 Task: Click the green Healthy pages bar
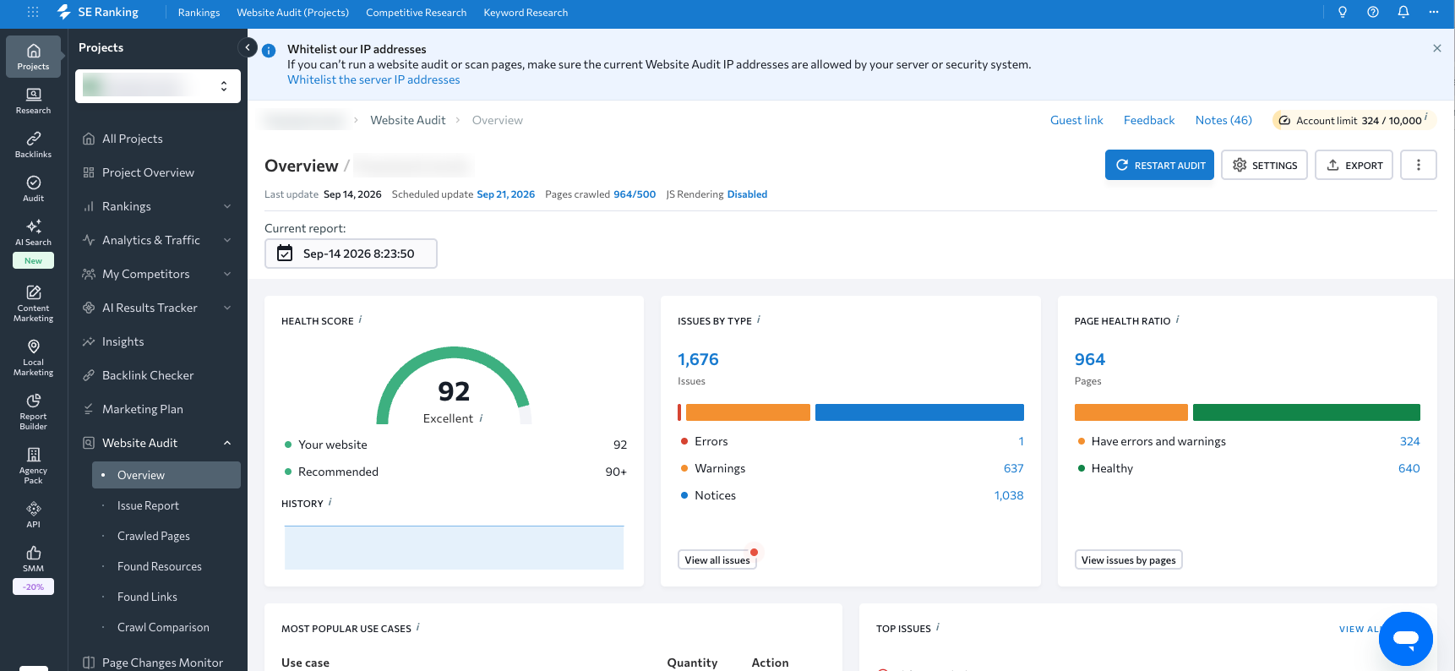click(x=1306, y=412)
